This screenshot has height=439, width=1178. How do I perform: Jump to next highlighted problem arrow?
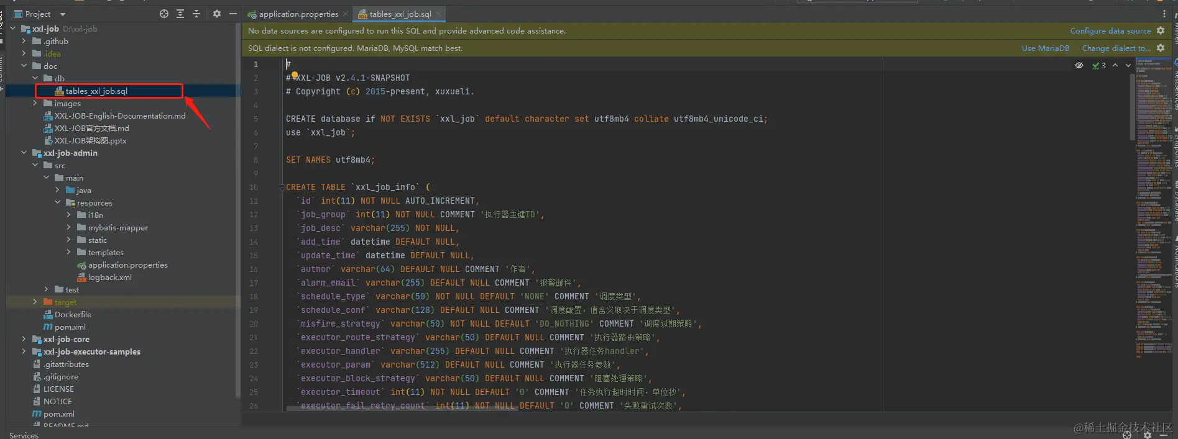[1128, 65]
